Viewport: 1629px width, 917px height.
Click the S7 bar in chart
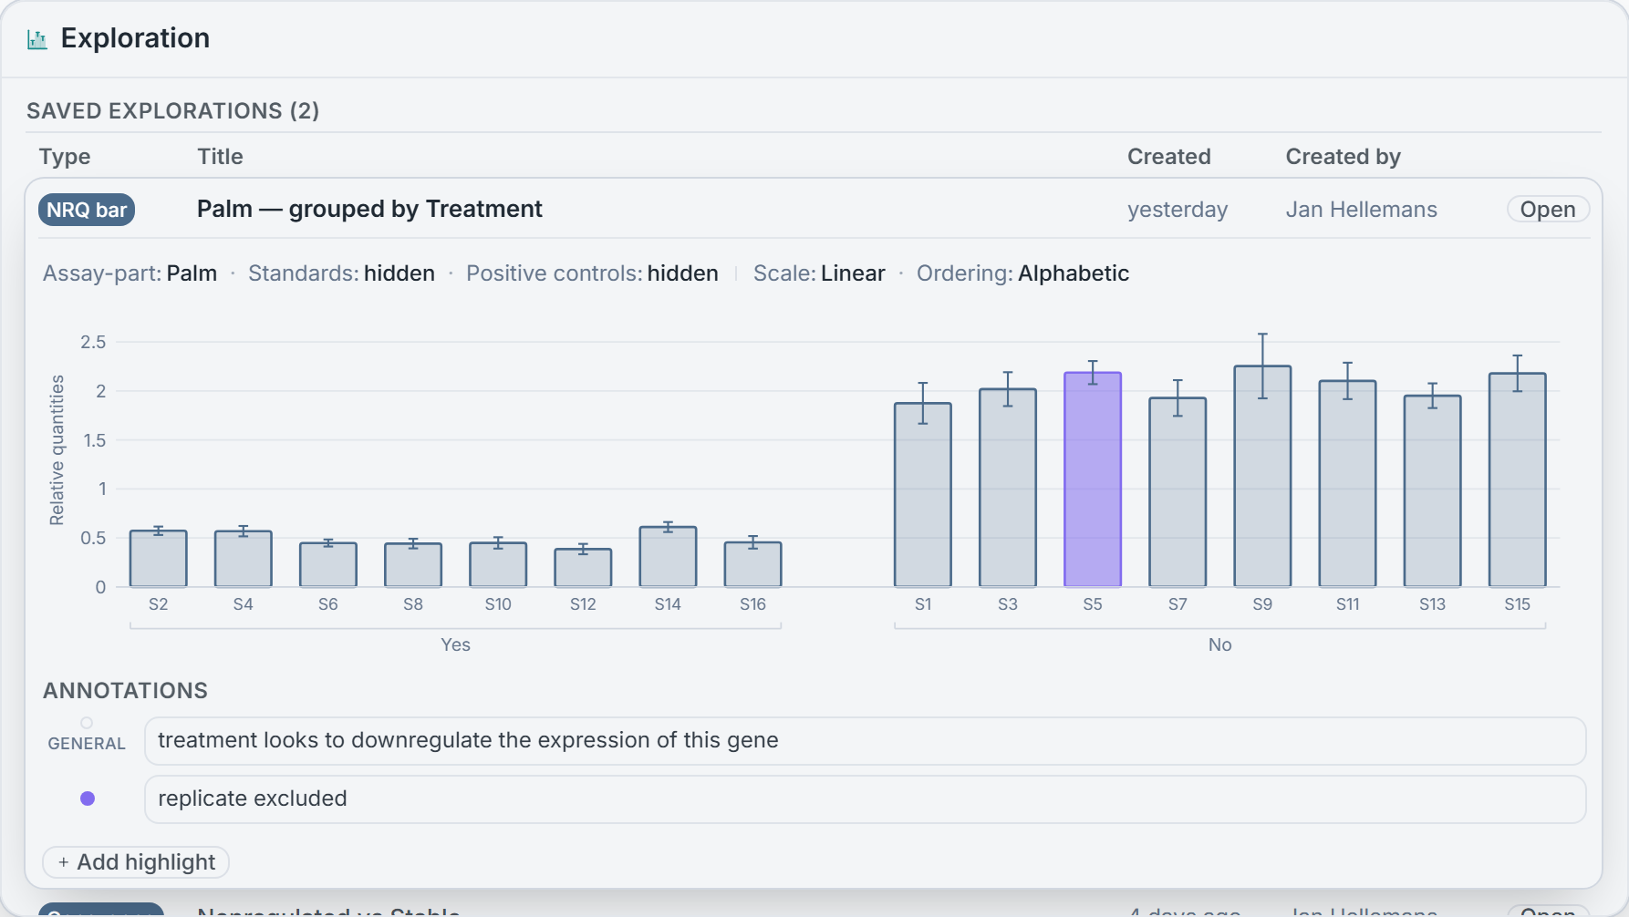[x=1178, y=492]
